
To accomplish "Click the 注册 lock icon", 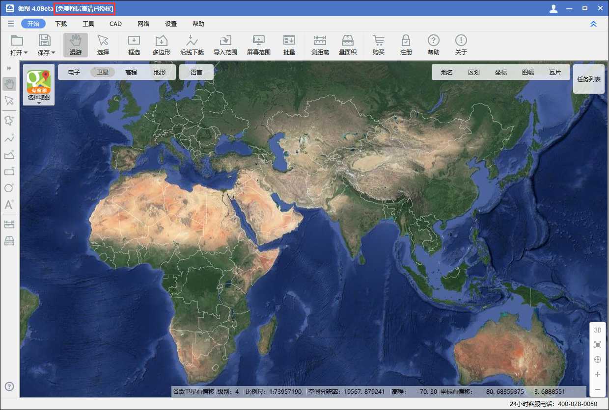I will click(x=406, y=40).
